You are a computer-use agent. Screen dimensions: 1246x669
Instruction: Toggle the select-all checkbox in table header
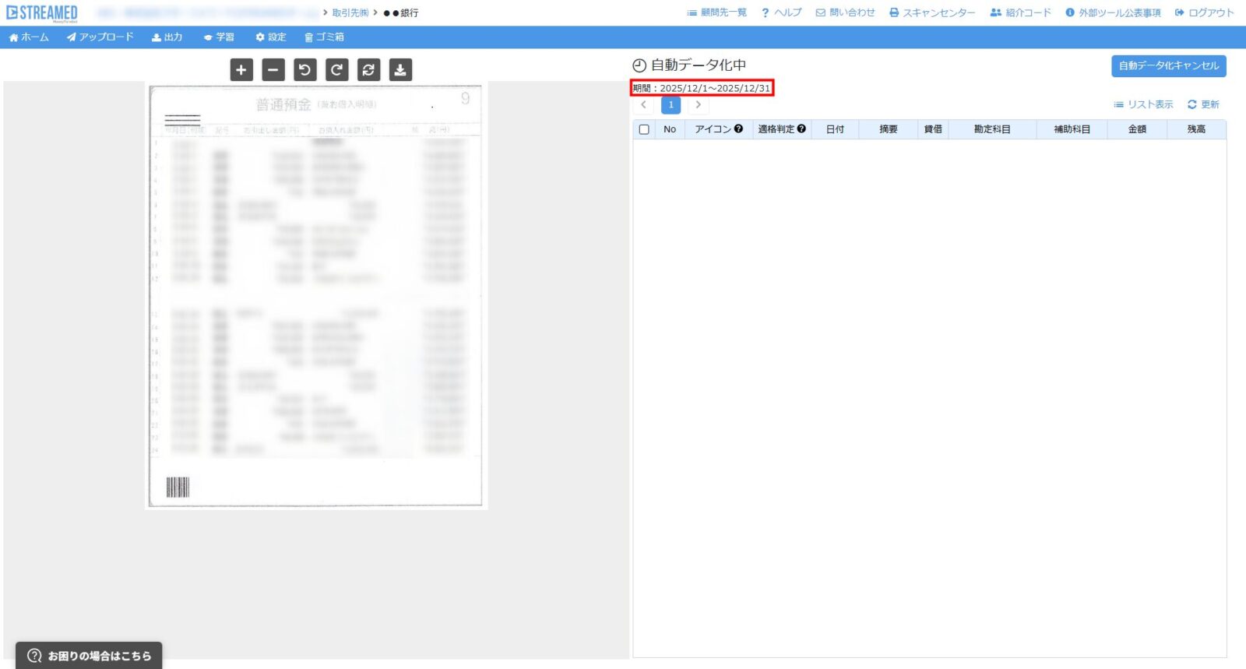point(644,129)
